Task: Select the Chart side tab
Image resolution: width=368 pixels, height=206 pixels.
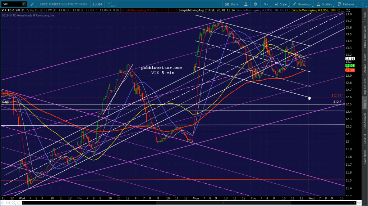Action: [365, 104]
